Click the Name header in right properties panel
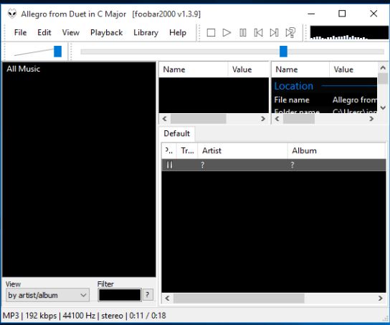390x325 pixels. (x=300, y=69)
